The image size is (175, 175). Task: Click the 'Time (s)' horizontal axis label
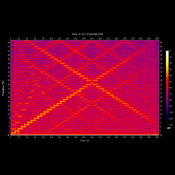tap(85, 141)
